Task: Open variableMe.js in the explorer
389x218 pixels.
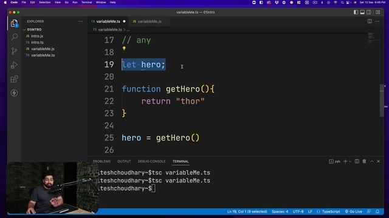Action: coord(43,49)
